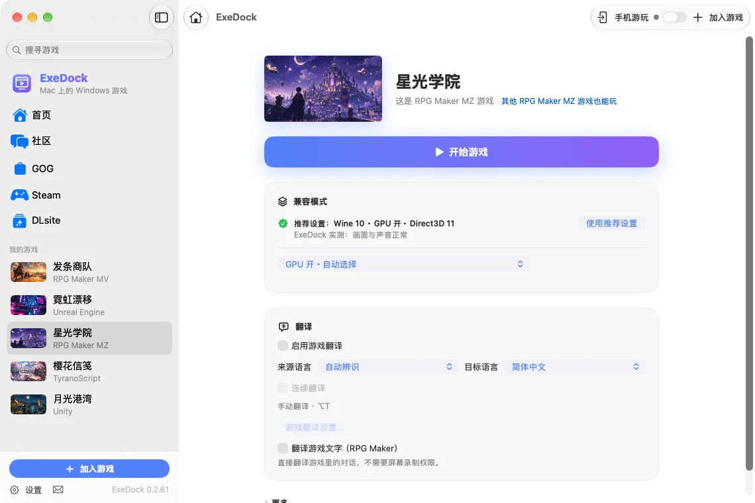Expand the 更多 section at the bottom
The image size is (755, 503).
276,500
